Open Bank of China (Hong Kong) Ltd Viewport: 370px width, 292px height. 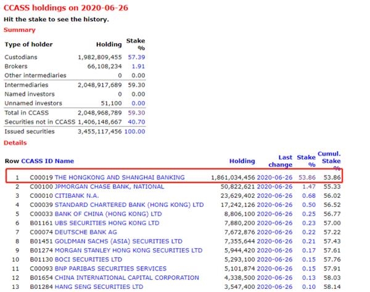click(109, 214)
